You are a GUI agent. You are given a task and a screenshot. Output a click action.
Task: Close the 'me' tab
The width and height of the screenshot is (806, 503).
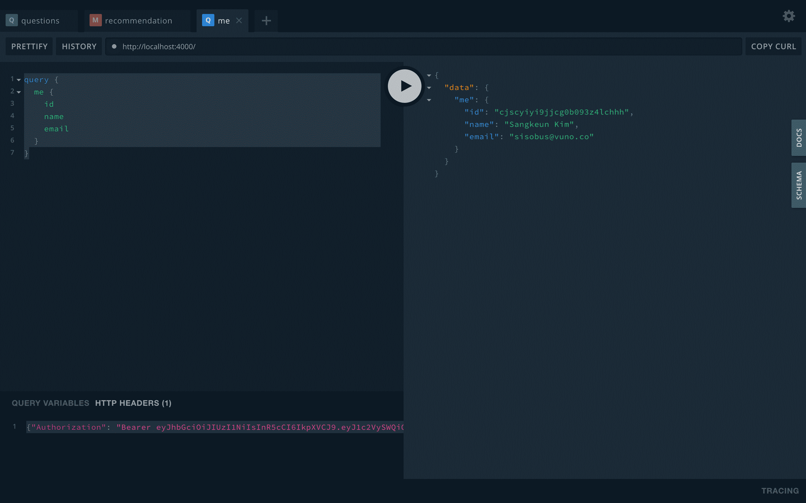tap(239, 21)
